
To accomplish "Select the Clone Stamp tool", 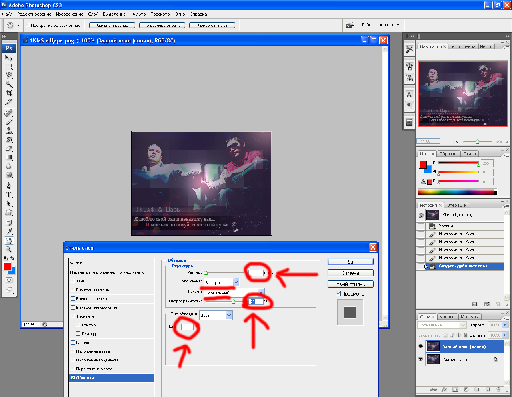I will 9,131.
